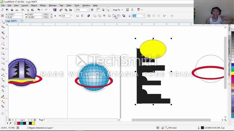The height and width of the screenshot is (131, 234).
Task: Switch to the Logo SMKTI document tab
Action: click(11, 21)
